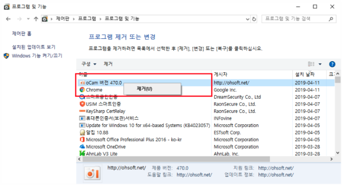Click the large oCam icon in details pane
342x185 pixels.
(93, 173)
